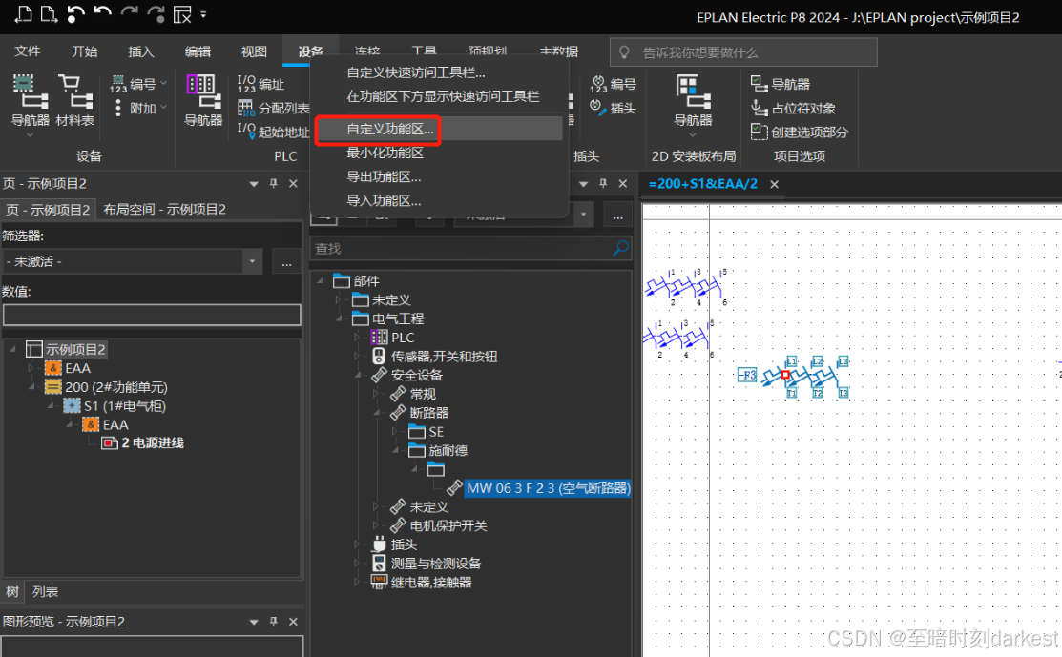Click the ... button above 查找 field
The width and height of the screenshot is (1062, 657).
point(617,216)
